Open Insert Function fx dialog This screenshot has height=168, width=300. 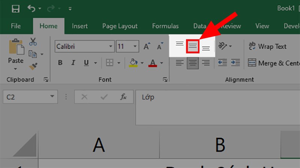(123, 97)
